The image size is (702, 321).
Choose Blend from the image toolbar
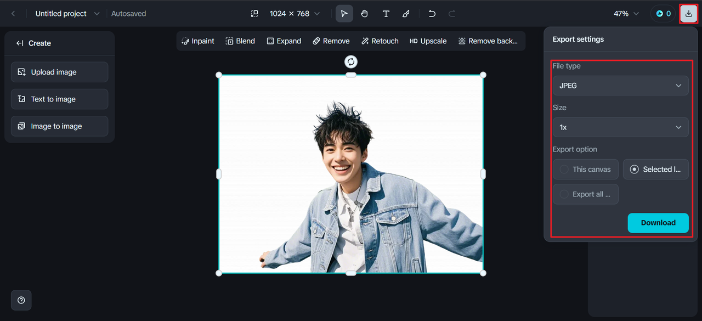240,41
